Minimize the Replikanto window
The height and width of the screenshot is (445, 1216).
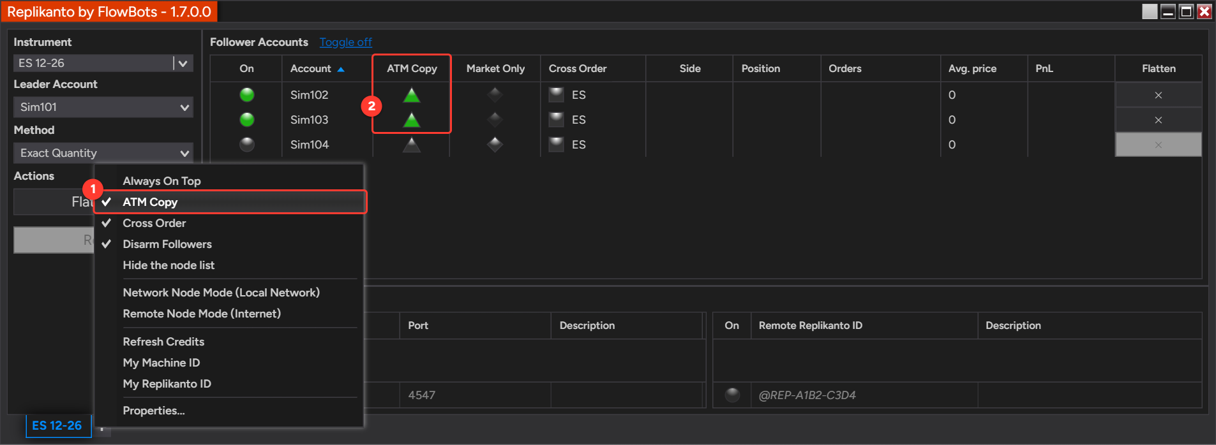point(1167,11)
